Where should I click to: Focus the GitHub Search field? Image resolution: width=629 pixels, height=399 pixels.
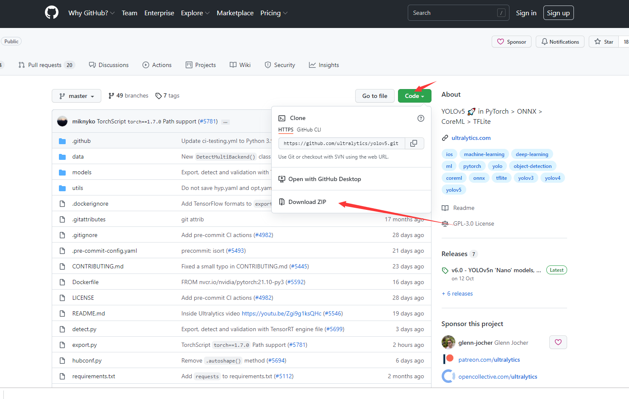click(x=459, y=13)
